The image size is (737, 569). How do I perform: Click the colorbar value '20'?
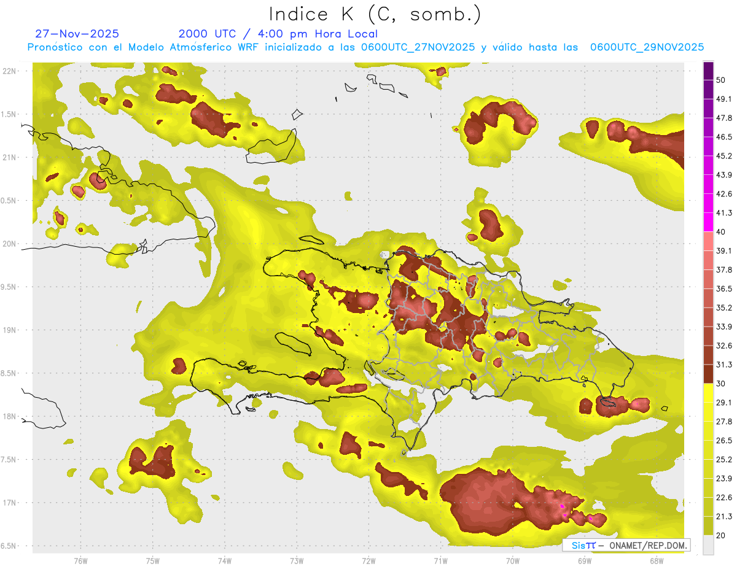[720, 535]
